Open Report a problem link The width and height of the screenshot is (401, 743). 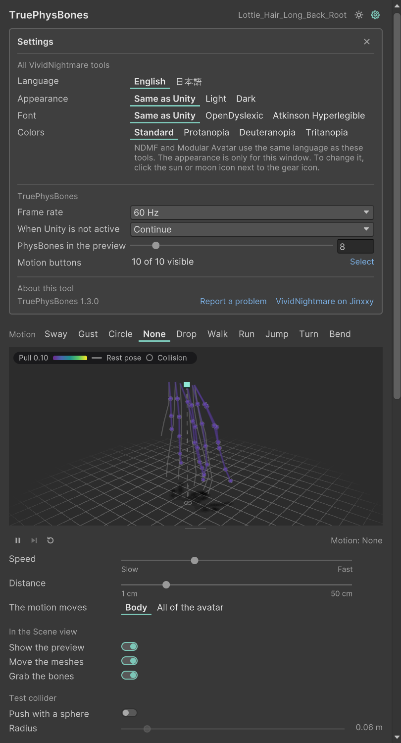point(233,301)
